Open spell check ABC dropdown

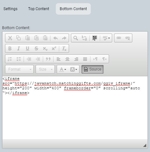[x=106, y=38]
